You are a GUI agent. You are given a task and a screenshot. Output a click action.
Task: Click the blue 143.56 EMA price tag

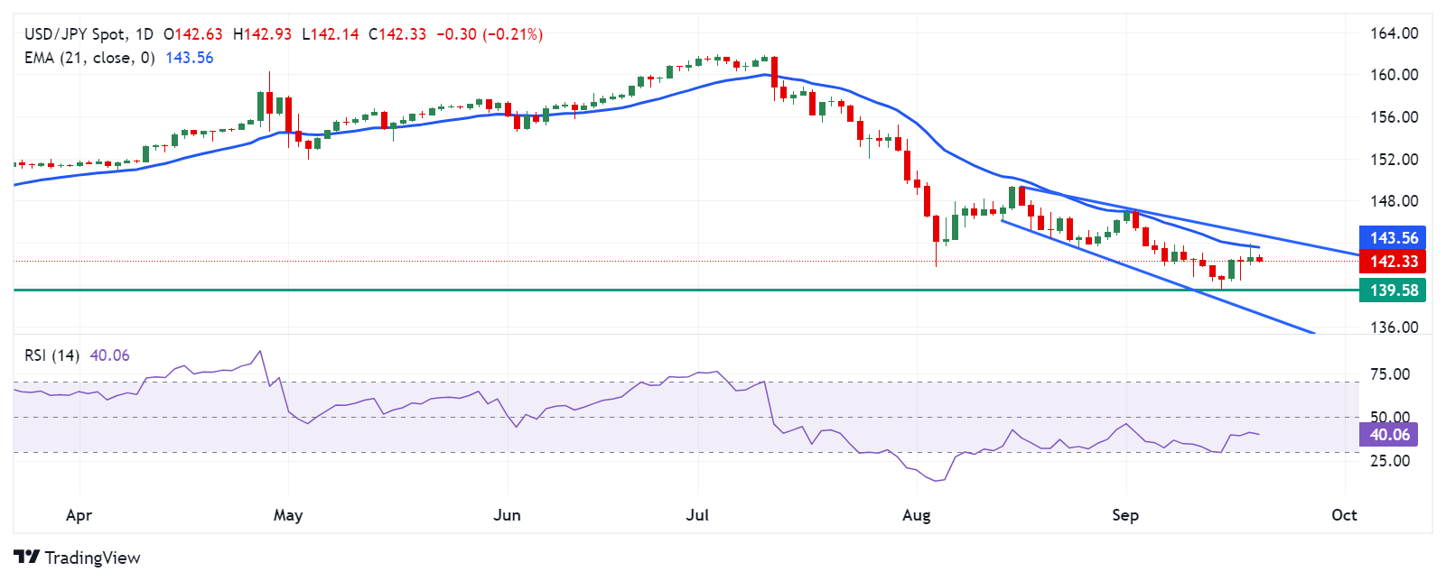point(1393,238)
